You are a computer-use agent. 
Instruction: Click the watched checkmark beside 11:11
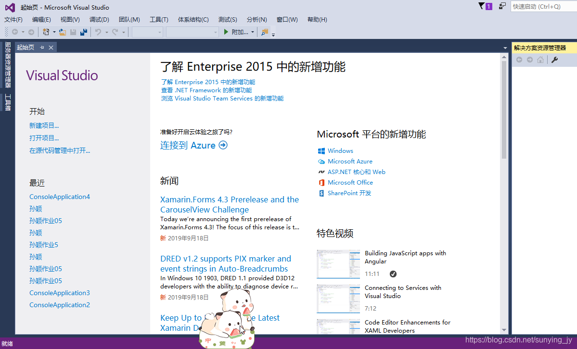[x=393, y=274]
